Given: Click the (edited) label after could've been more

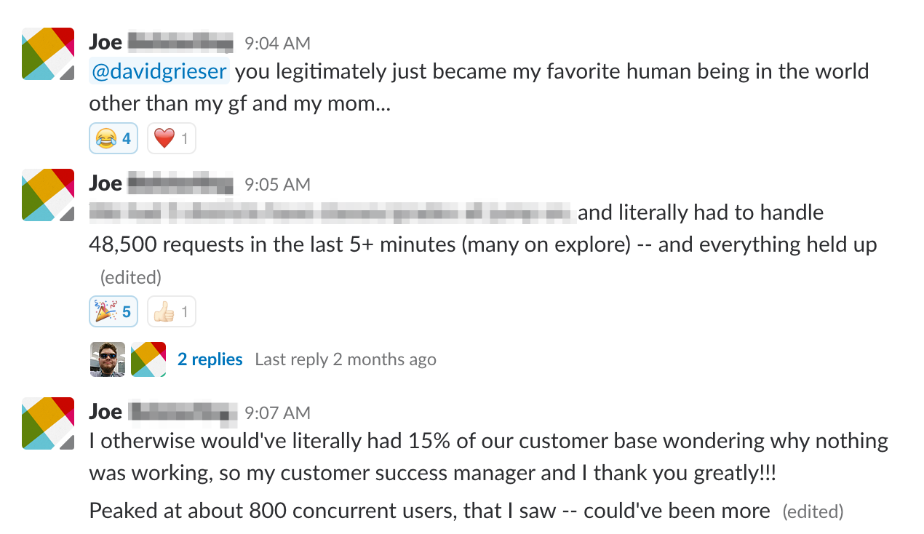Looking at the screenshot, I should pos(813,511).
